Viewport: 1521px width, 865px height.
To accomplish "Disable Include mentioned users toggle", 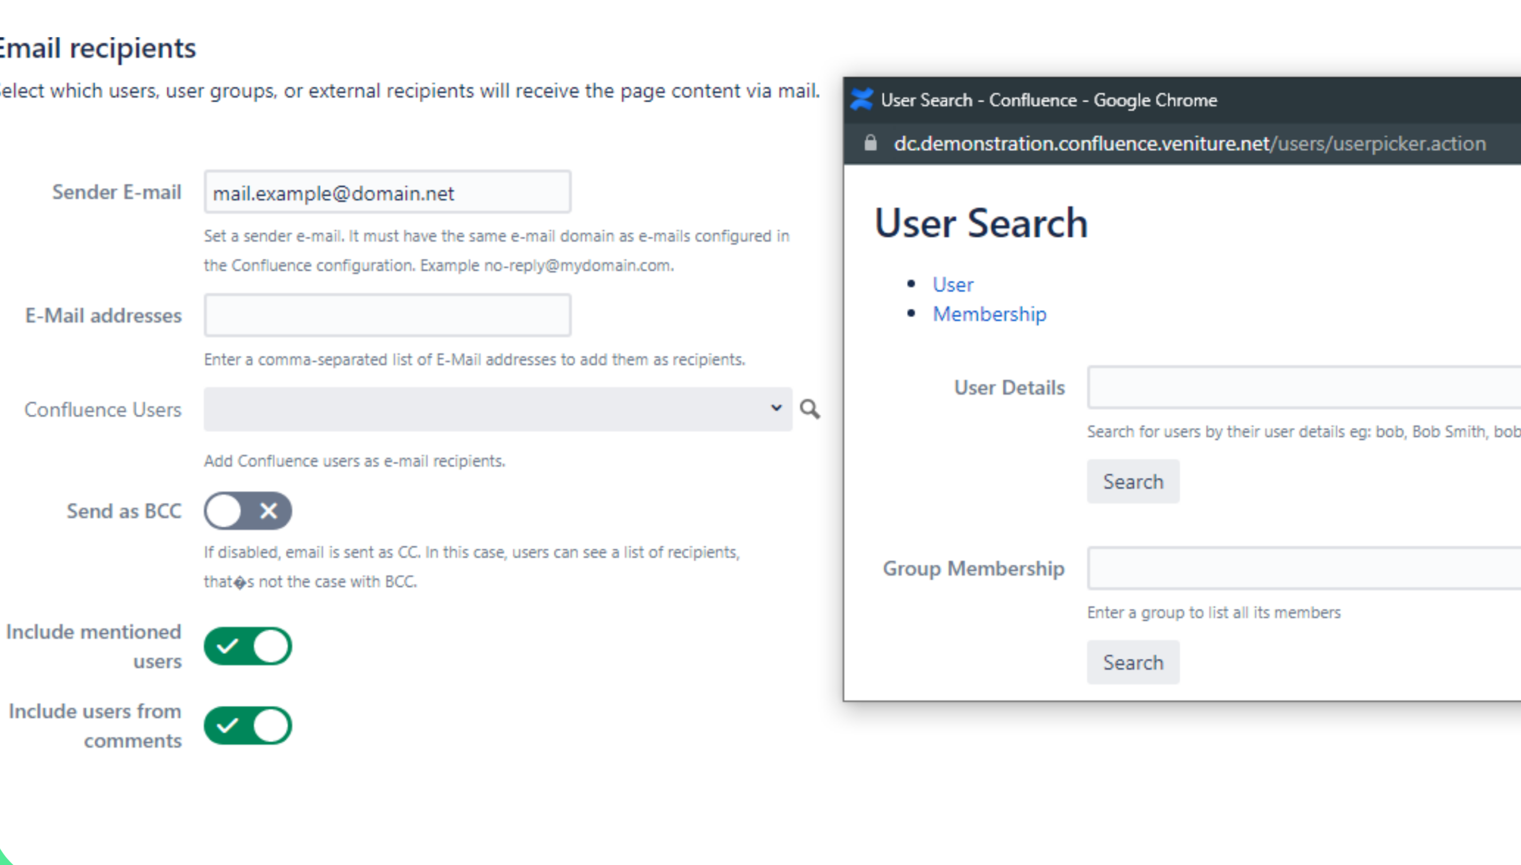I will 248,646.
